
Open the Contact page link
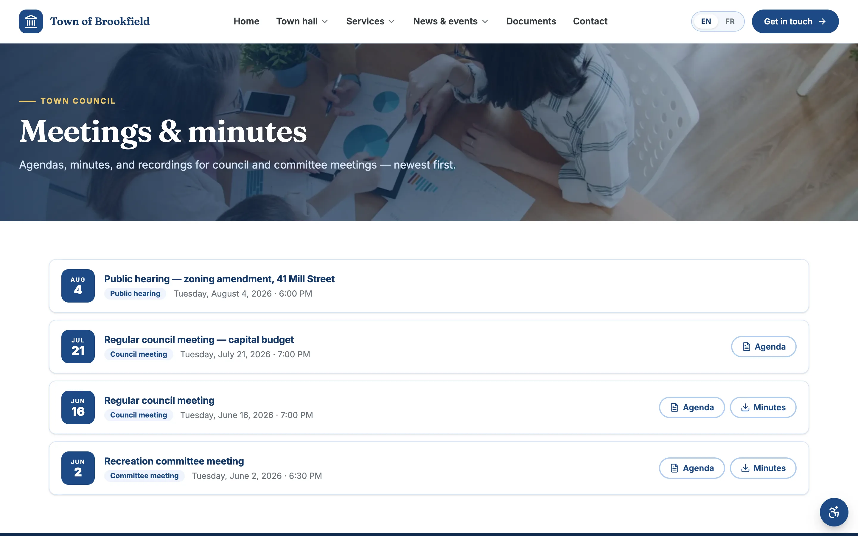(x=590, y=21)
